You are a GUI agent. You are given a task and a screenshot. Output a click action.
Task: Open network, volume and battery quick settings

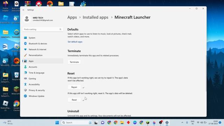tap(202, 122)
